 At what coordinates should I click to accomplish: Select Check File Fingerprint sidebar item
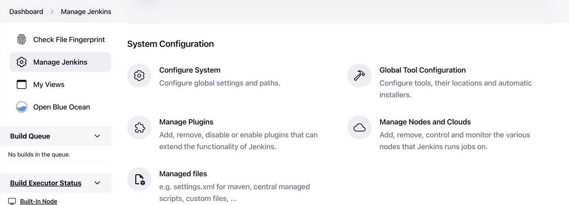69,39
